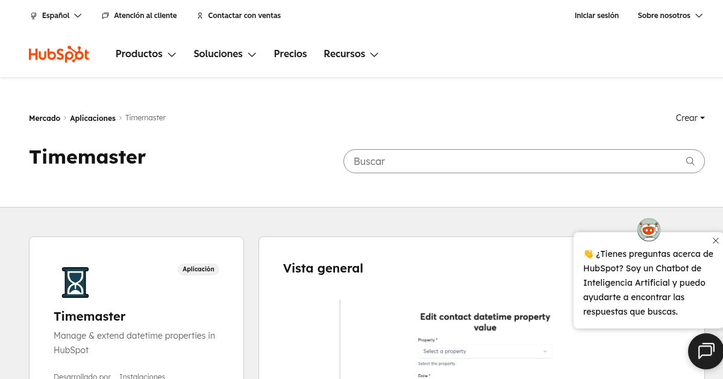
Task: Click the search magnifier icon
Action: point(690,161)
